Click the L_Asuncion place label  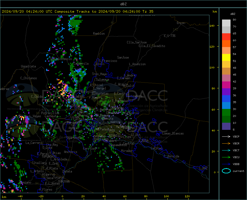click(x=137, y=64)
